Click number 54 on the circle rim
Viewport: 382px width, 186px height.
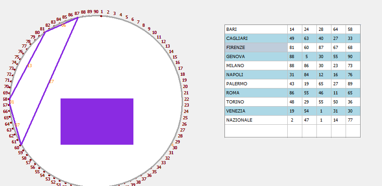coord(42,175)
